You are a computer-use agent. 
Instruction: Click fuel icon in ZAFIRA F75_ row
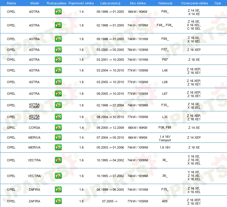click(58, 190)
